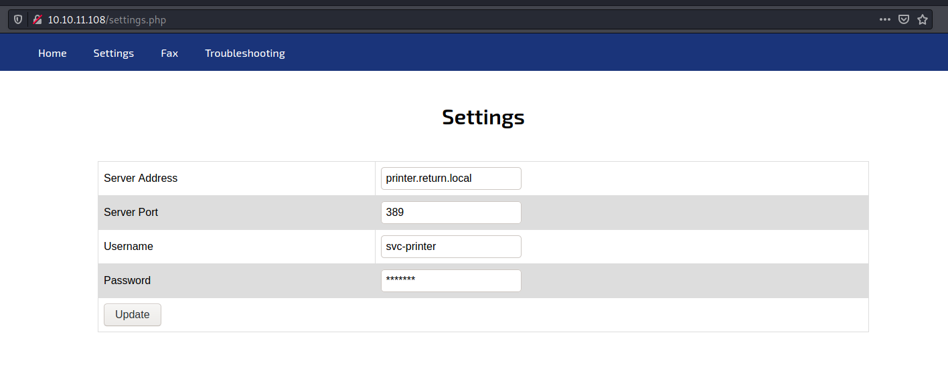This screenshot has height=369, width=948.
Task: Click the masked Password field
Action: (451, 281)
